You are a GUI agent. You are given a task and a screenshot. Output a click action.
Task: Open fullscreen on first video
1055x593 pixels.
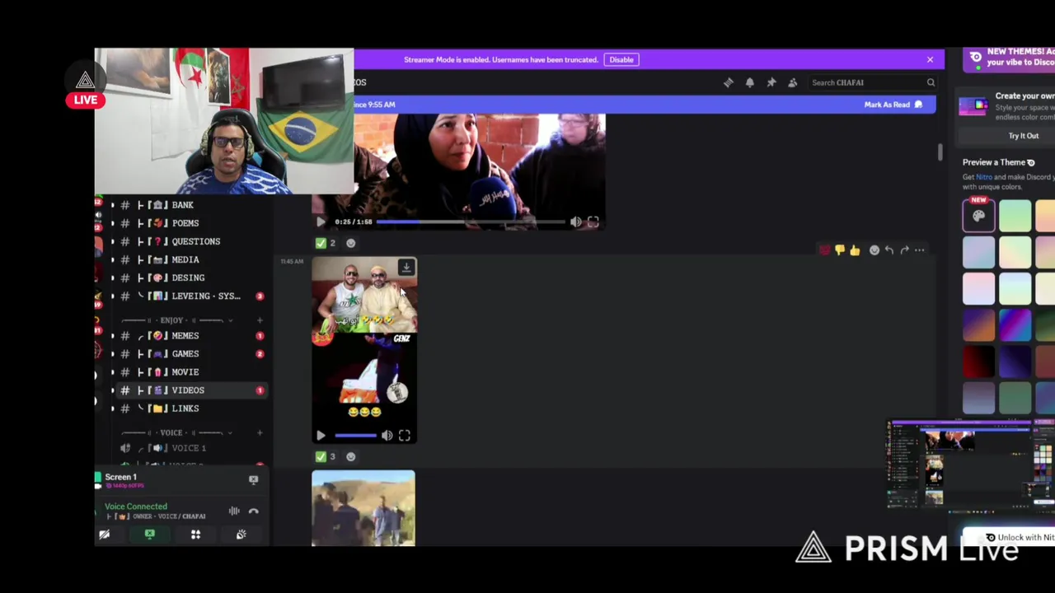(593, 222)
